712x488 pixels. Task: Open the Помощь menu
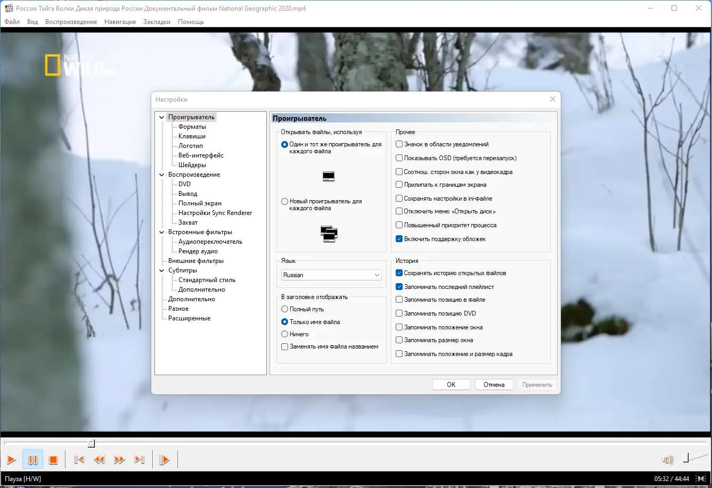191,22
